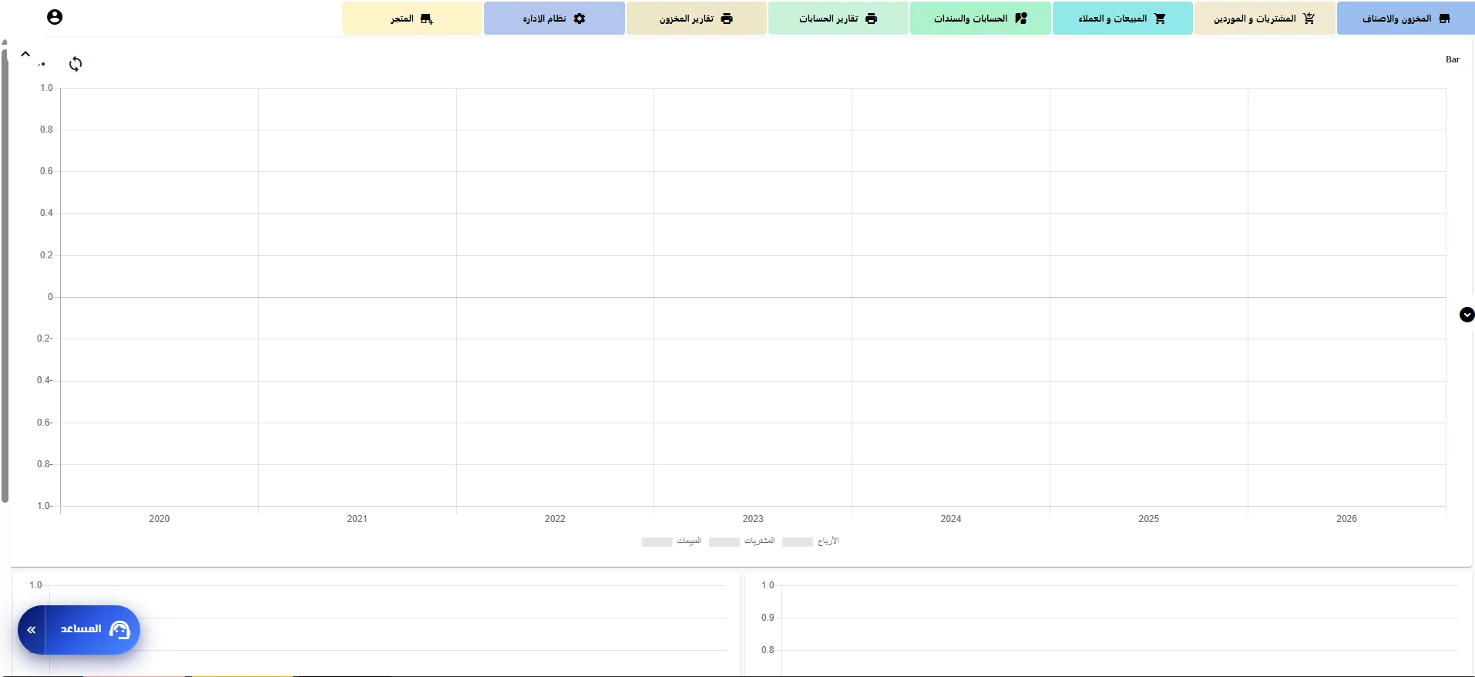
Task: Expand the options with the black down-arrow circle
Action: (x=1467, y=315)
